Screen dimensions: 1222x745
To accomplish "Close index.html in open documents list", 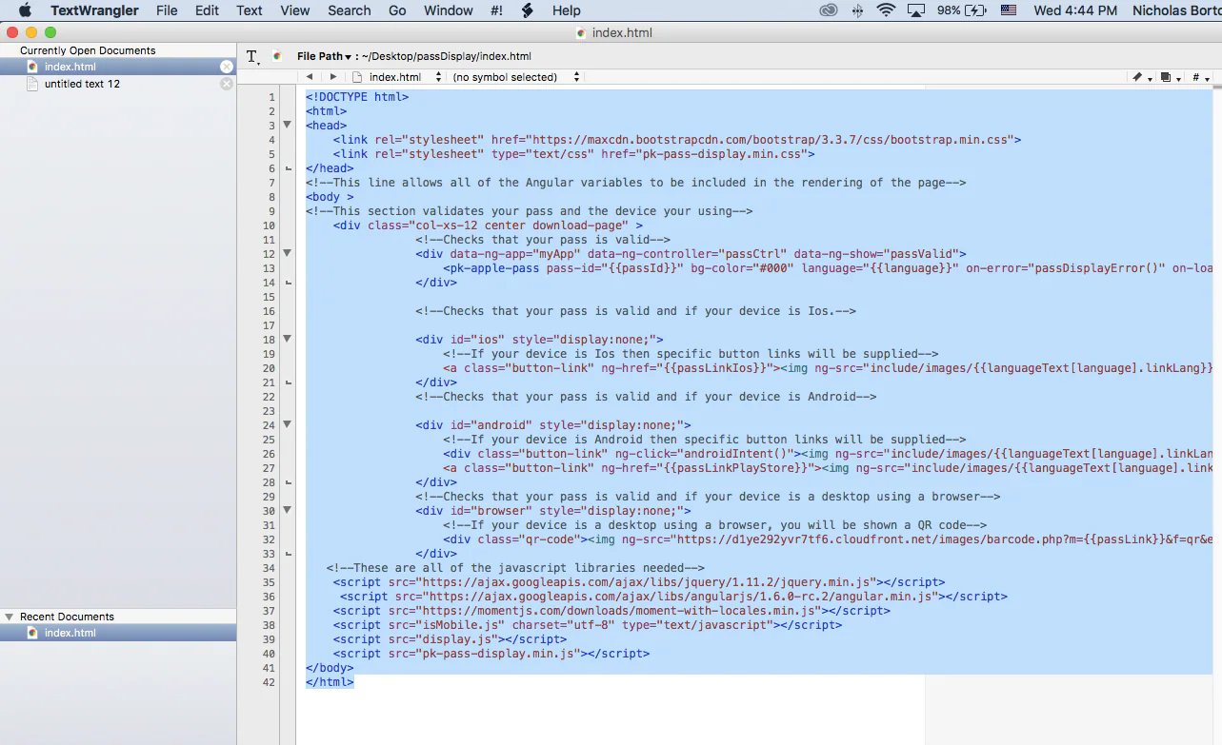I will click(x=226, y=67).
